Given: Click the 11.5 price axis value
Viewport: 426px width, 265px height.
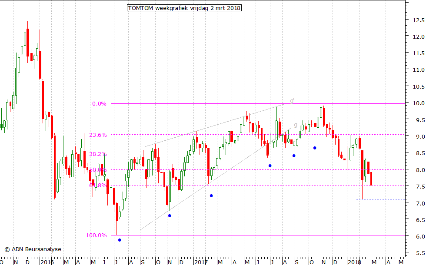Looking at the screenshot, I should coord(418,53).
